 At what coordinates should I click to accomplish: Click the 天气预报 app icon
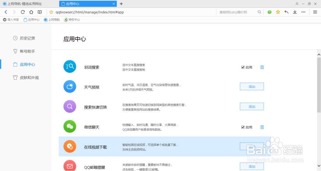click(70, 87)
